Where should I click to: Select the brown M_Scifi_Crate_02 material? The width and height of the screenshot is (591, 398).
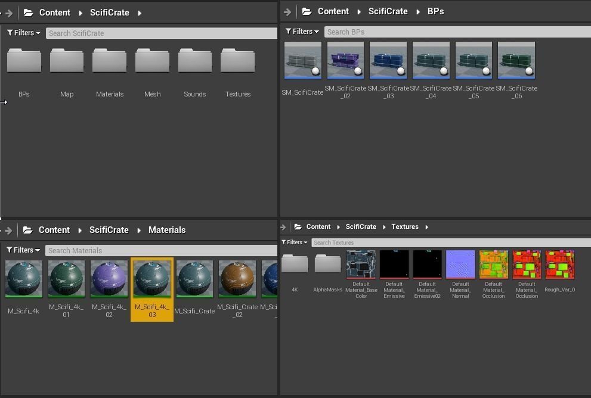tap(237, 279)
